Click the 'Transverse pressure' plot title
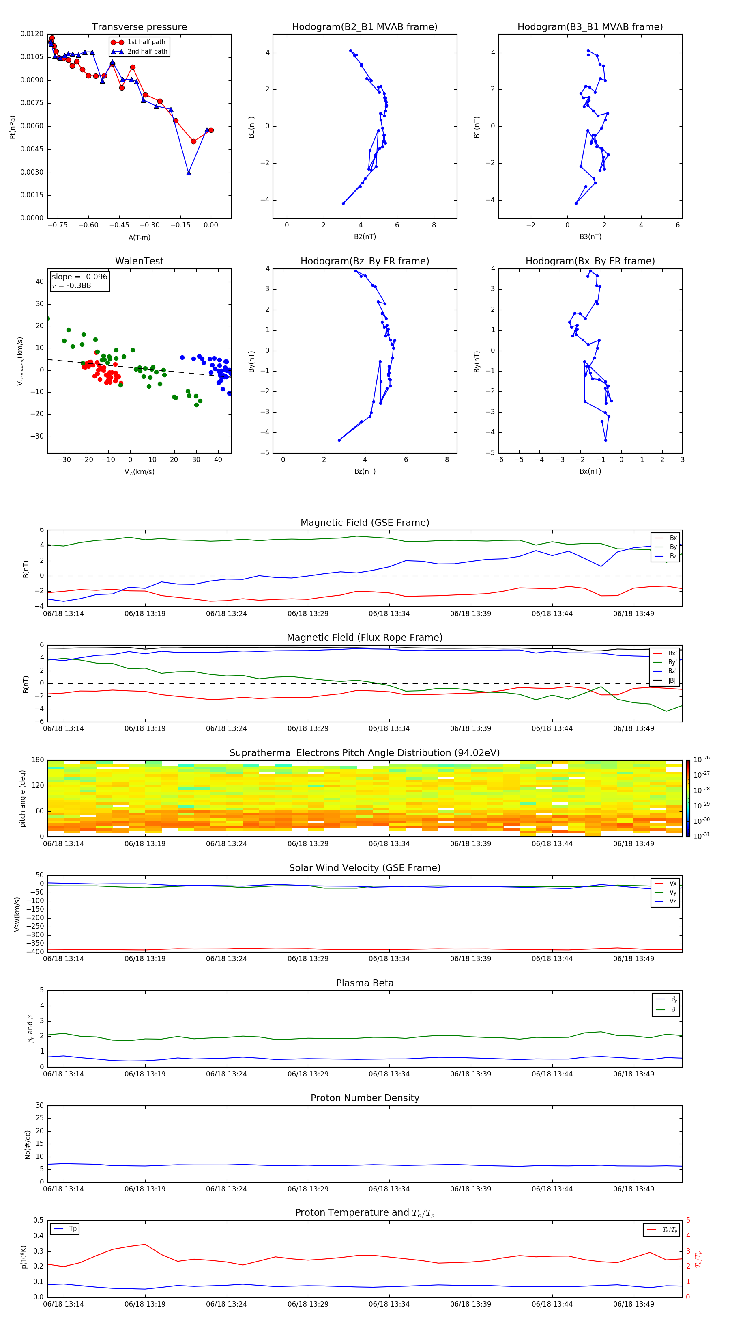 point(139,27)
